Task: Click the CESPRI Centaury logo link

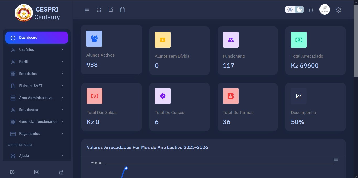Action: tap(37, 13)
